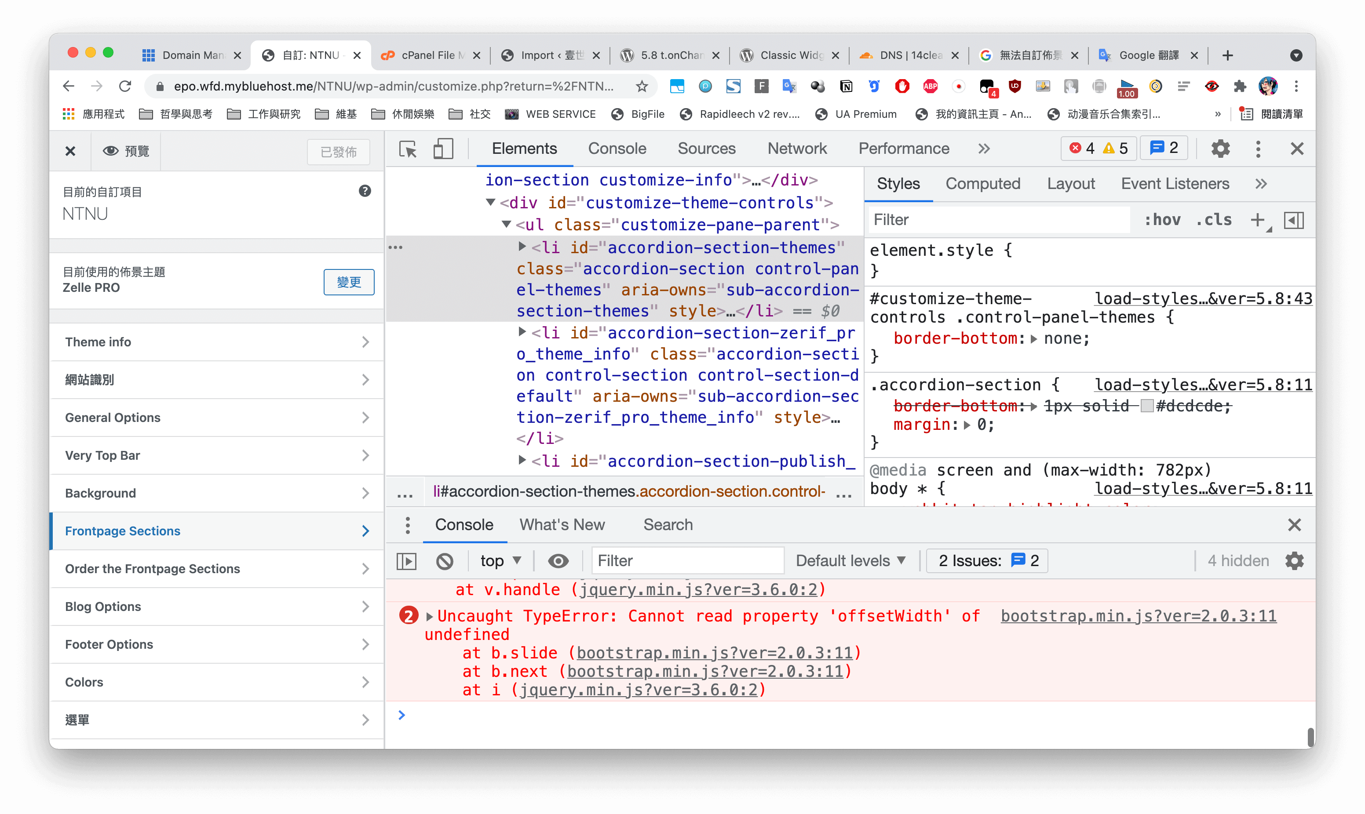The image size is (1365, 814).
Task: Expand the Very Top Bar section
Action: pyautogui.click(x=217, y=456)
